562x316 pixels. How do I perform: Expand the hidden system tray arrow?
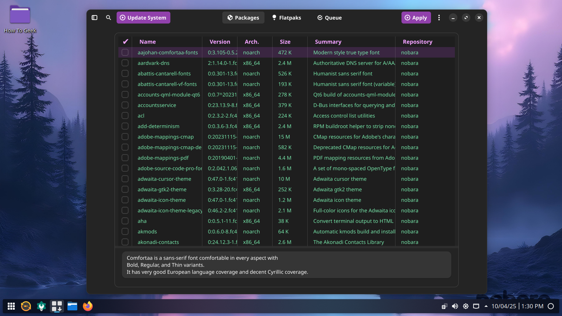click(x=486, y=306)
